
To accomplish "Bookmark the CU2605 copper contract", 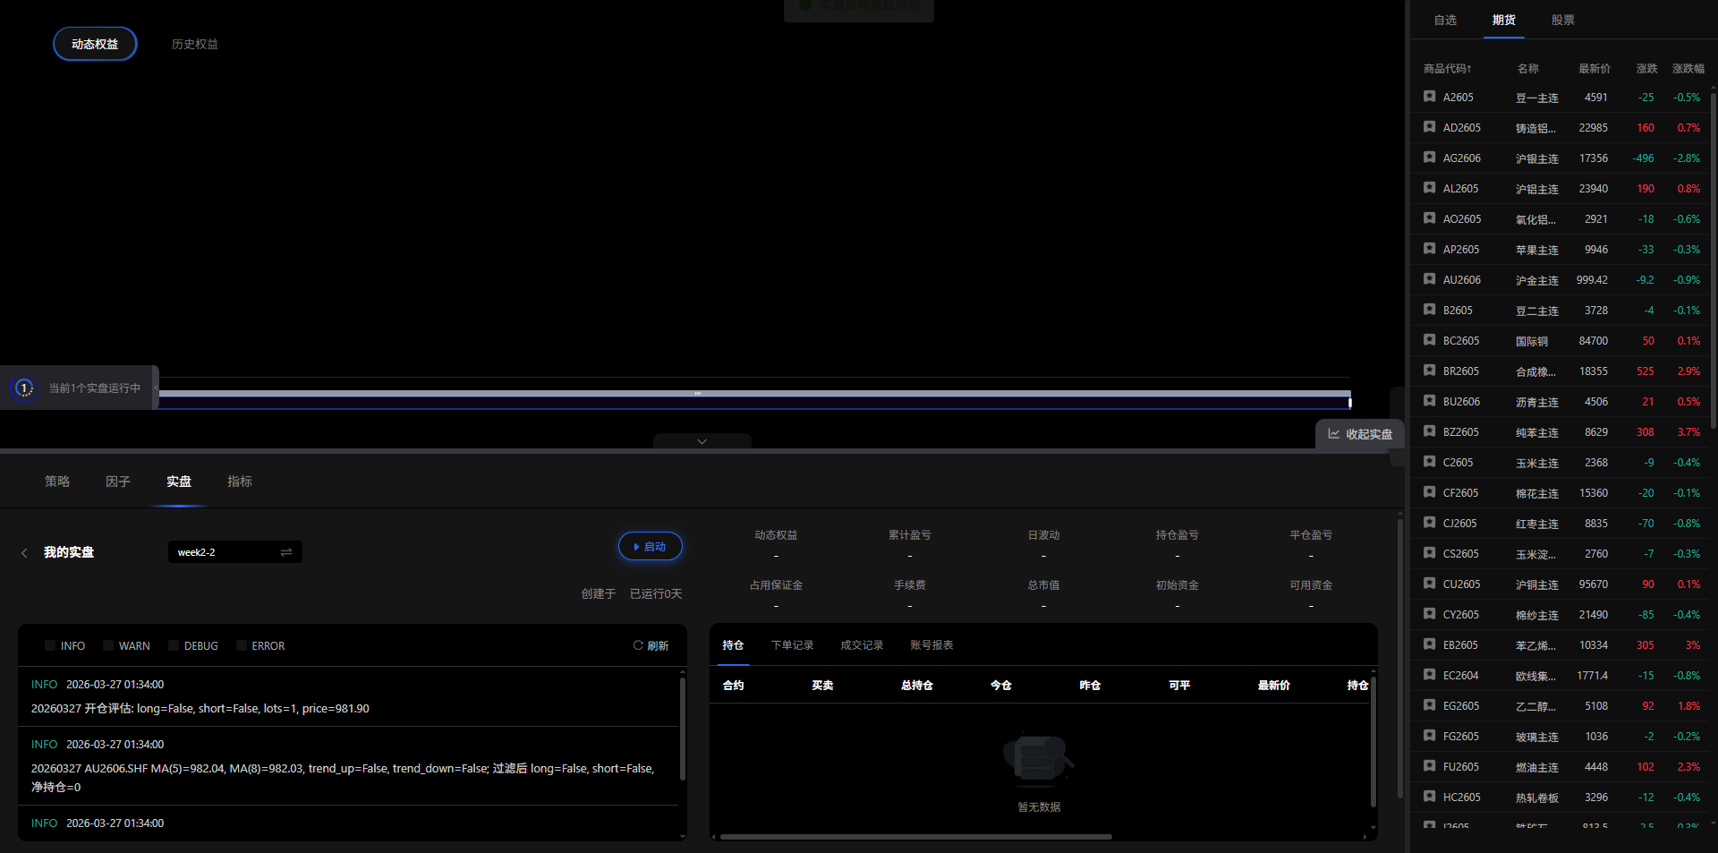I will pyautogui.click(x=1429, y=584).
